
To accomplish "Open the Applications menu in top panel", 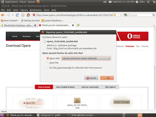I will point(12,2).
